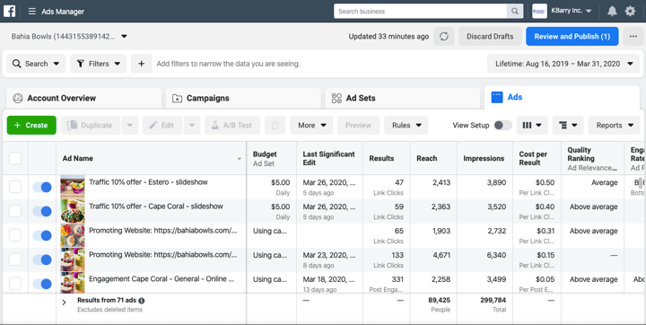Expand the Bahia Bowls account selector
The height and width of the screenshot is (325, 646).
[x=69, y=36]
